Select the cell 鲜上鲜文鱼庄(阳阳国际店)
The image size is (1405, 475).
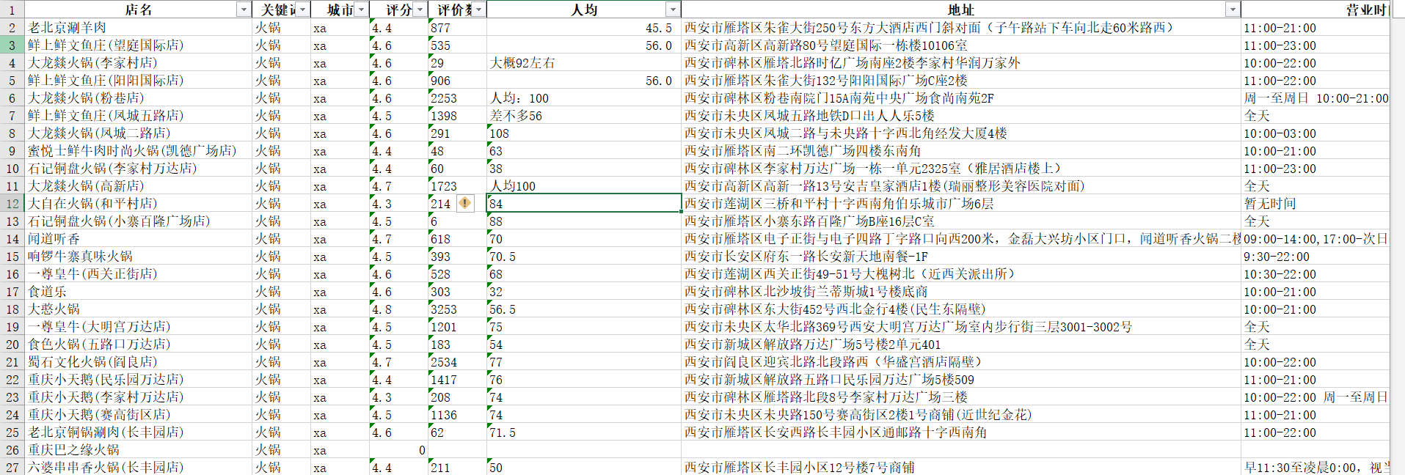coord(139,81)
